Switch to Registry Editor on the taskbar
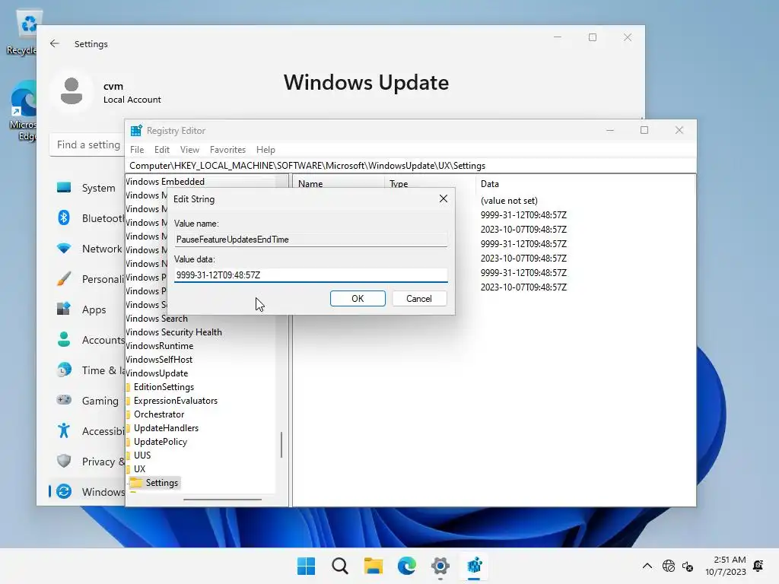Image resolution: width=779 pixels, height=584 pixels. 474,566
